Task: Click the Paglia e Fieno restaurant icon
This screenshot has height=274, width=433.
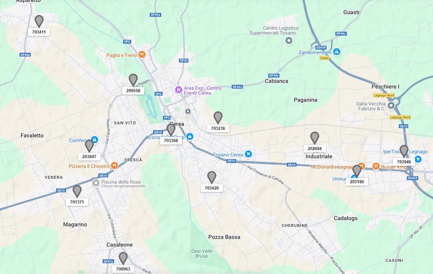Action: pyautogui.click(x=142, y=55)
